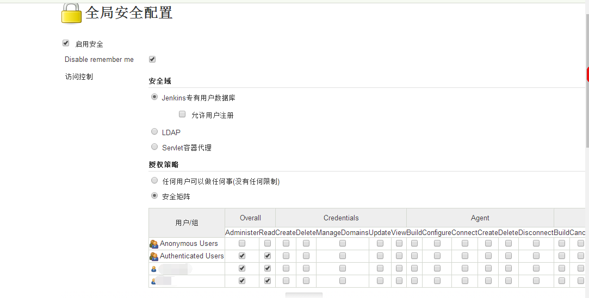
Task: Click the Credentials column group header
Action: coord(341,218)
